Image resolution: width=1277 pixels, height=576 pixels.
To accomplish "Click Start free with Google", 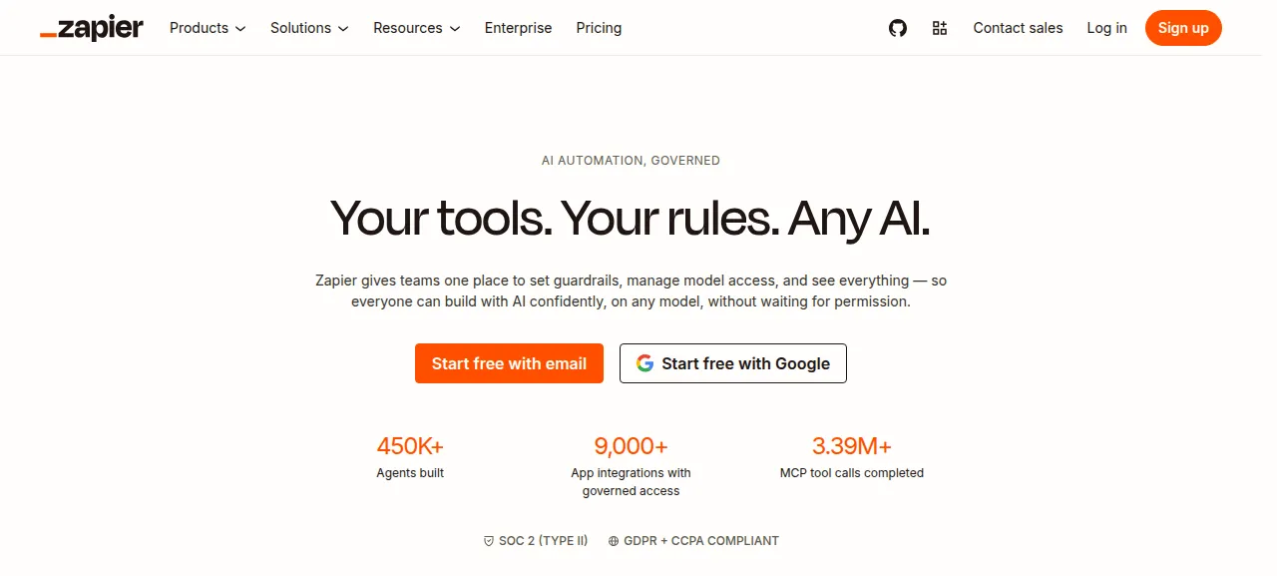I will point(733,363).
